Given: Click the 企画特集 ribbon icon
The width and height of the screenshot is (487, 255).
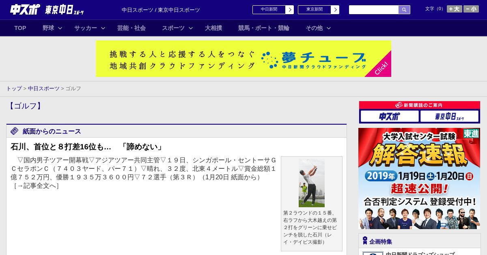Looking at the screenshot, I should (x=365, y=241).
